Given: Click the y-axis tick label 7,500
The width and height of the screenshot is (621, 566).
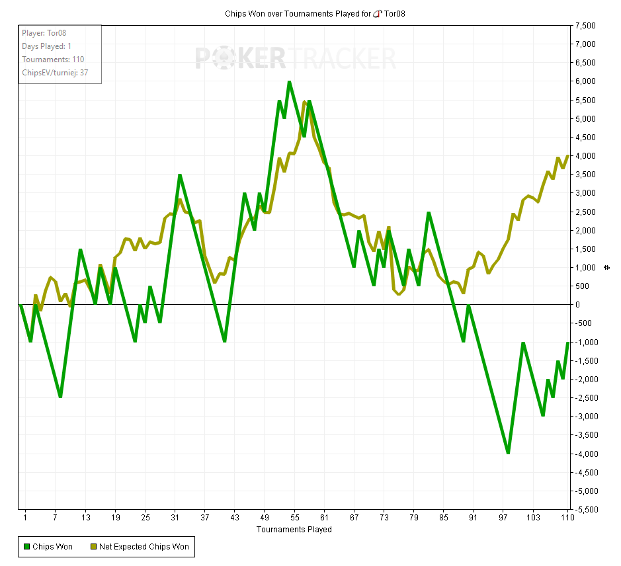Looking at the screenshot, I should [585, 26].
